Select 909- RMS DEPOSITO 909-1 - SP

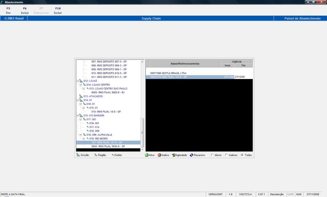click(x=109, y=69)
